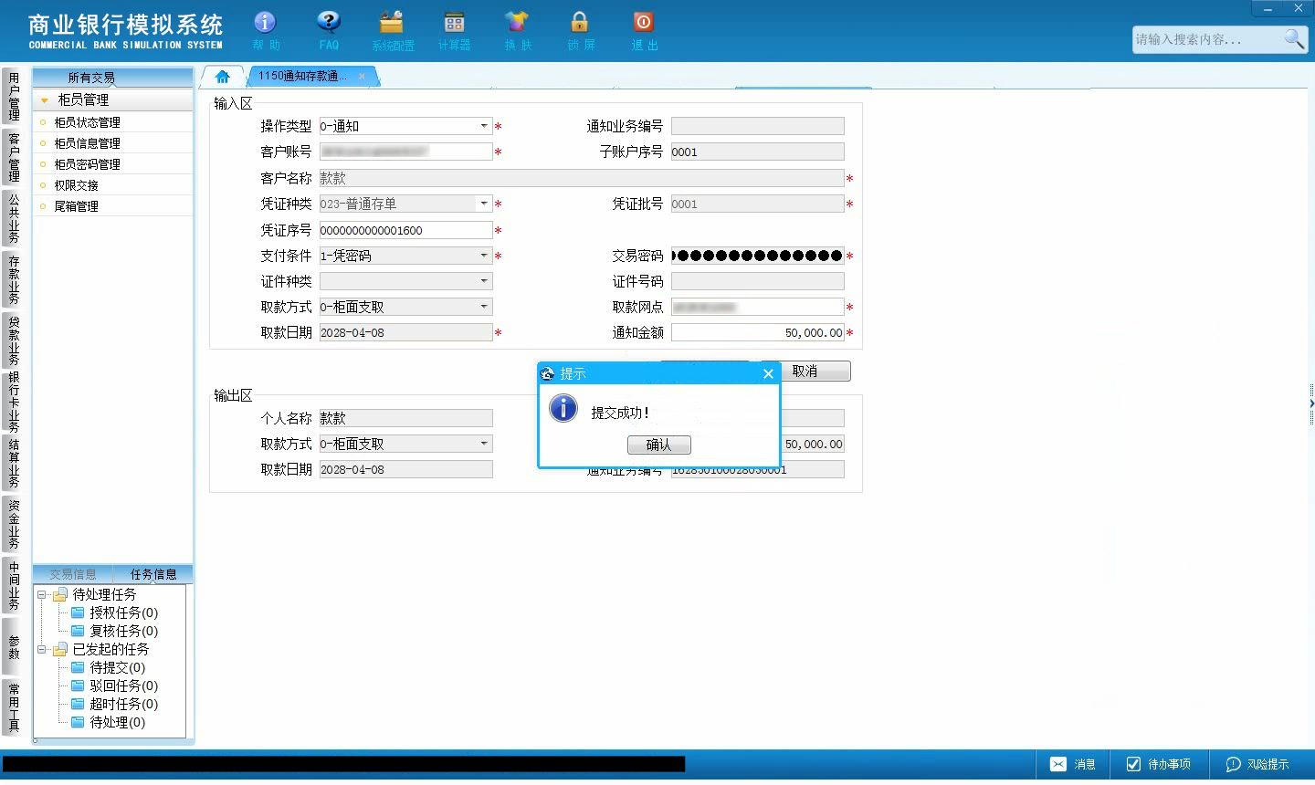Click the 授权任务(0) folder icon
Viewport: 1315px width, 785px height.
tap(78, 612)
